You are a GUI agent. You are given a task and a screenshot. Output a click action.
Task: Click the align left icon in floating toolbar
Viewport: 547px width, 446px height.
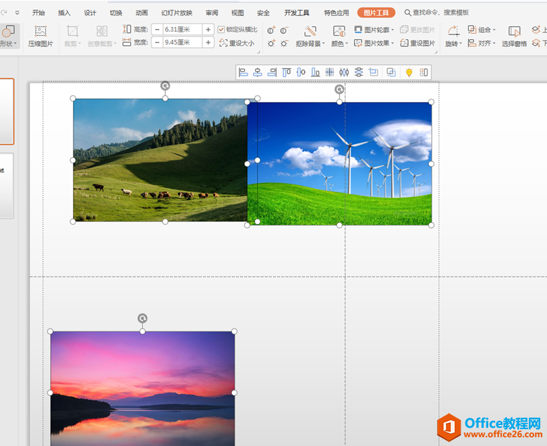243,72
